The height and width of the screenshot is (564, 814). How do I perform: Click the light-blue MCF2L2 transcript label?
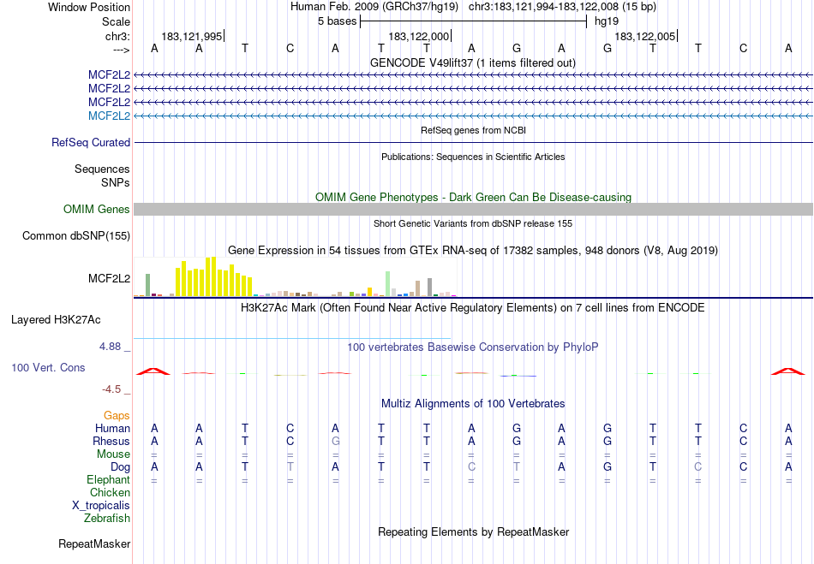tap(109, 116)
